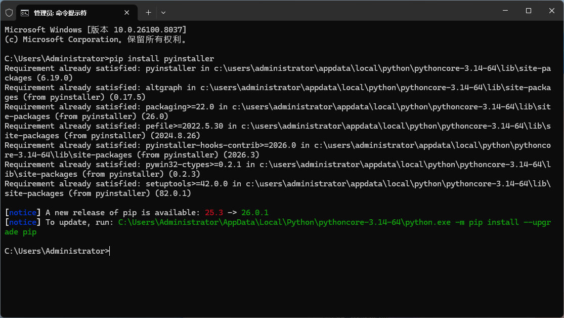Click the red '25.3' version number

(213, 212)
